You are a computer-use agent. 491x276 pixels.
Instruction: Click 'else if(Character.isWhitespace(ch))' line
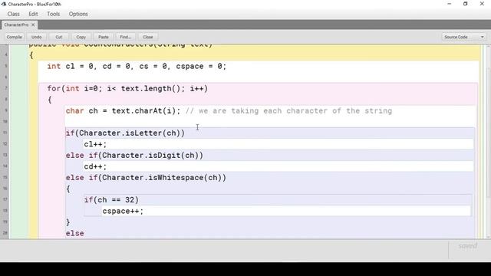146,177
